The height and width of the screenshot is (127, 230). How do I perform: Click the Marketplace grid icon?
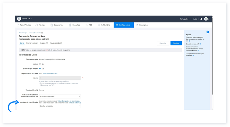137,25
